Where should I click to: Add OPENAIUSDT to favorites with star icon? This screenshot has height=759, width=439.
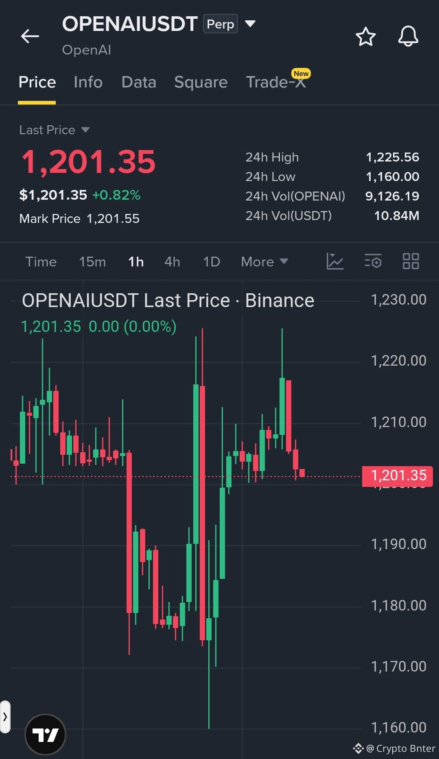365,37
